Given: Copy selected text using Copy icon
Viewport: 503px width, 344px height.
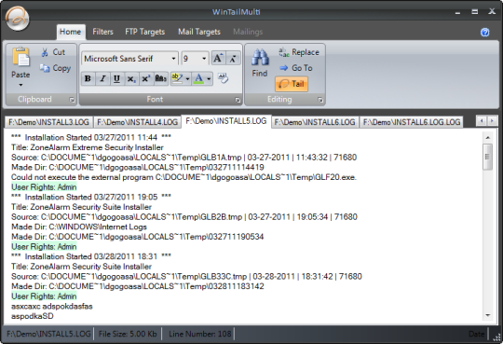Looking at the screenshot, I should point(45,68).
